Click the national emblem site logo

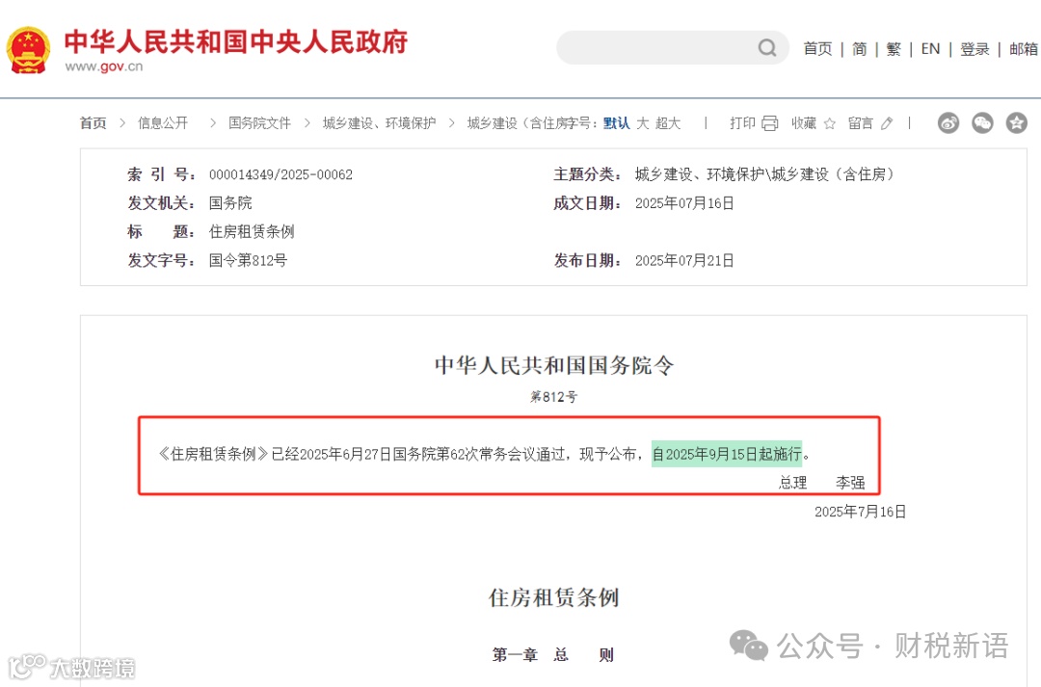coord(29,48)
